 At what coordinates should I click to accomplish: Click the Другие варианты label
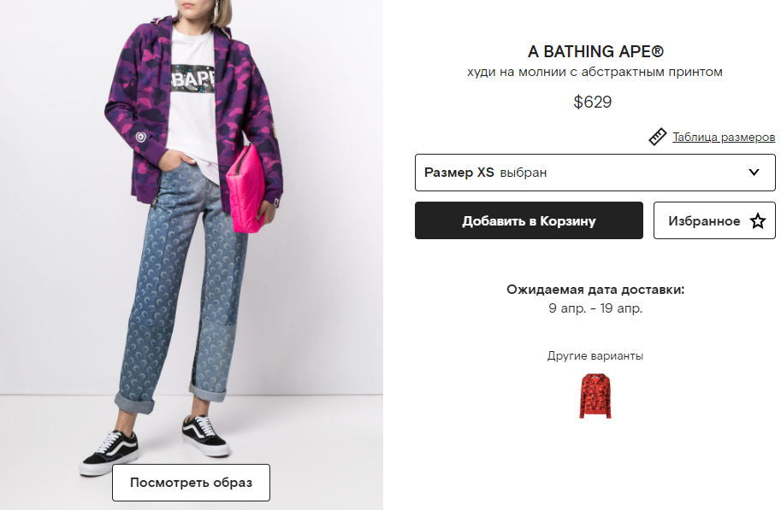coord(595,355)
